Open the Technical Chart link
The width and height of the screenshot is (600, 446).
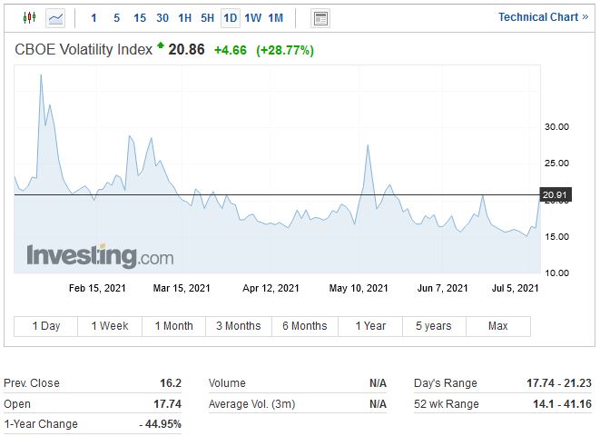[x=543, y=17]
